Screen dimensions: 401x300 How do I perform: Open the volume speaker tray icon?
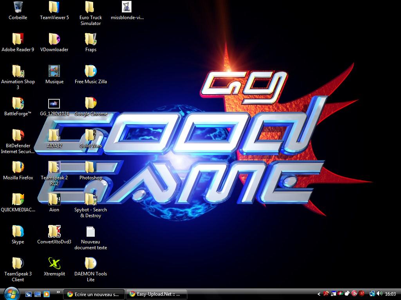point(379,294)
